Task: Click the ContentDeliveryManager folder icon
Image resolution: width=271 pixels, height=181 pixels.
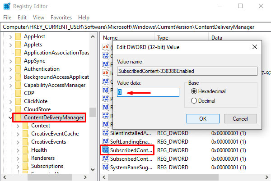Action: pos(19,118)
